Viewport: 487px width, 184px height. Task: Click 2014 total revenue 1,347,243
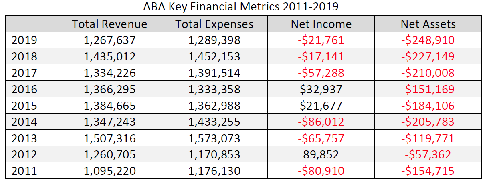(x=110, y=122)
